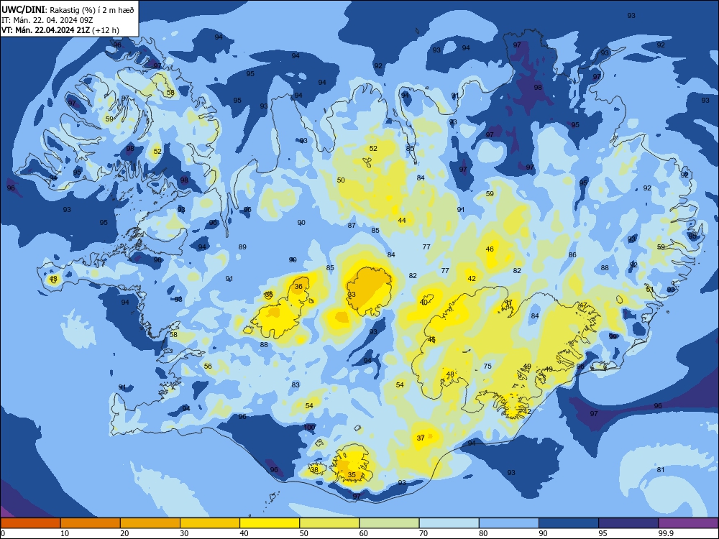Viewport: 719px width, 539px height.
Task: Click the '51' humidity value on the map
Action: pos(650,289)
